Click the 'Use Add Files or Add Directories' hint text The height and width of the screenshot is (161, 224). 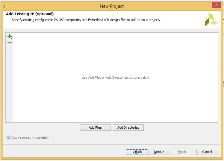[x=115, y=78]
